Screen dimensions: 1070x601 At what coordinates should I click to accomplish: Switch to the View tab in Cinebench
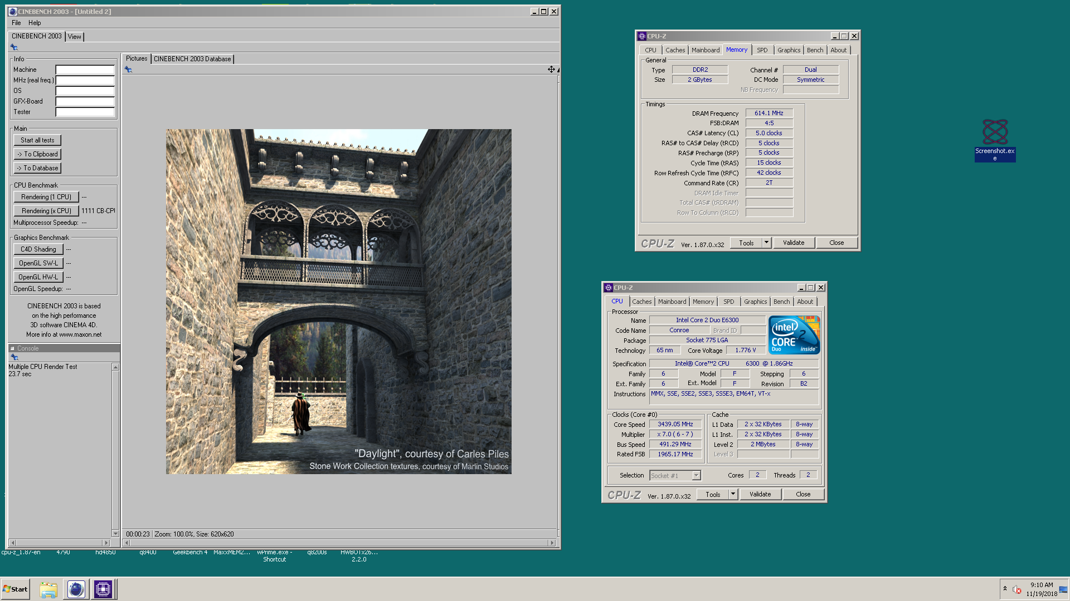[x=75, y=37]
